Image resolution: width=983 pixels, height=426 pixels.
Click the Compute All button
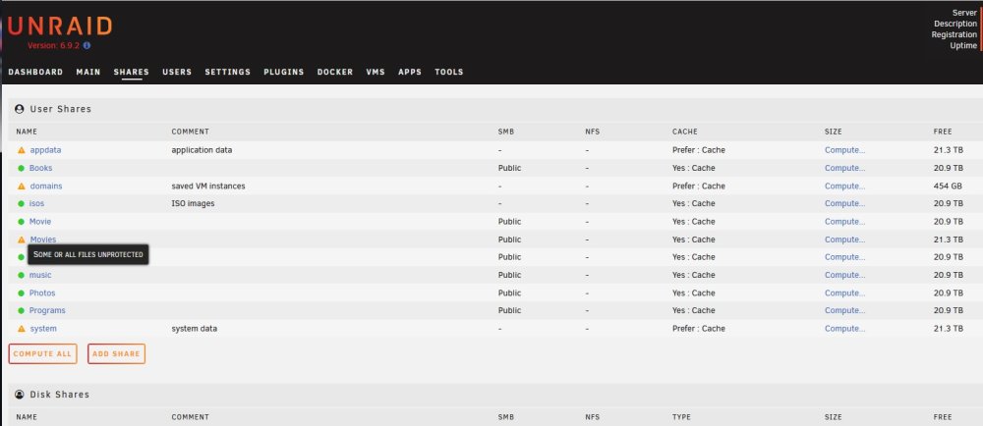point(42,354)
